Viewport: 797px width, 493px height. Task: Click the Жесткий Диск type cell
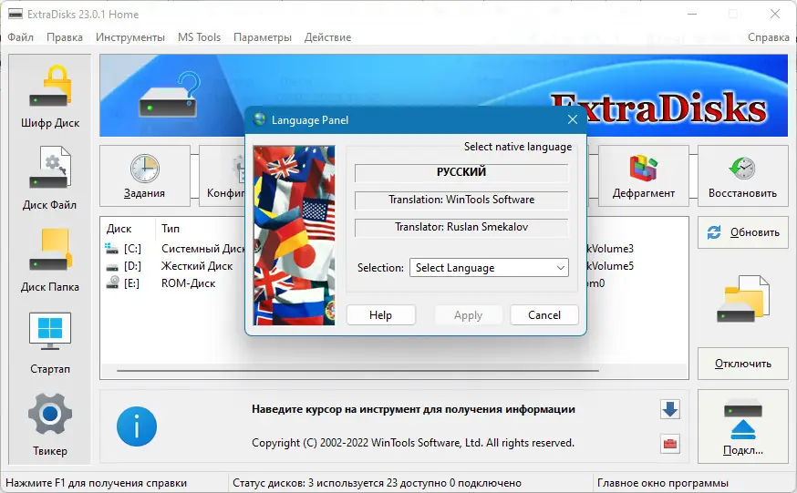click(197, 266)
